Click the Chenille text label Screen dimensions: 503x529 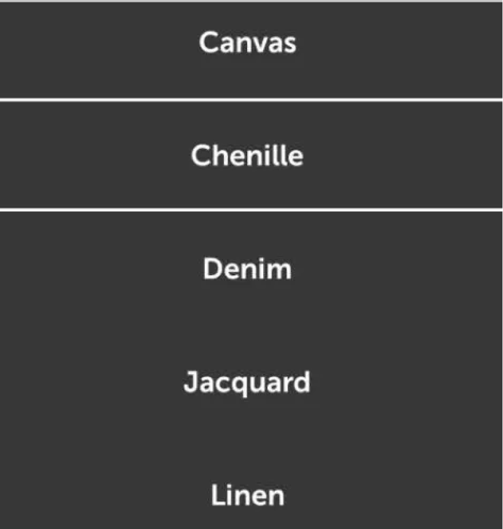tap(247, 156)
